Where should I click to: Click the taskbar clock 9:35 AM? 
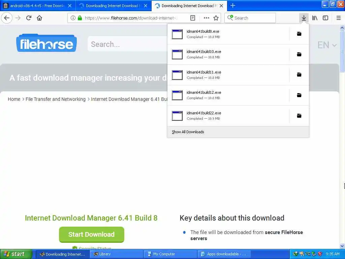[333, 254]
